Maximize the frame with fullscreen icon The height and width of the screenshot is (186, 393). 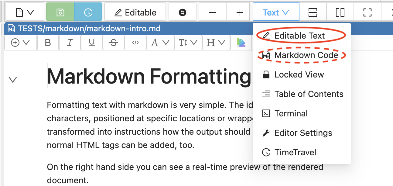pyautogui.click(x=367, y=12)
